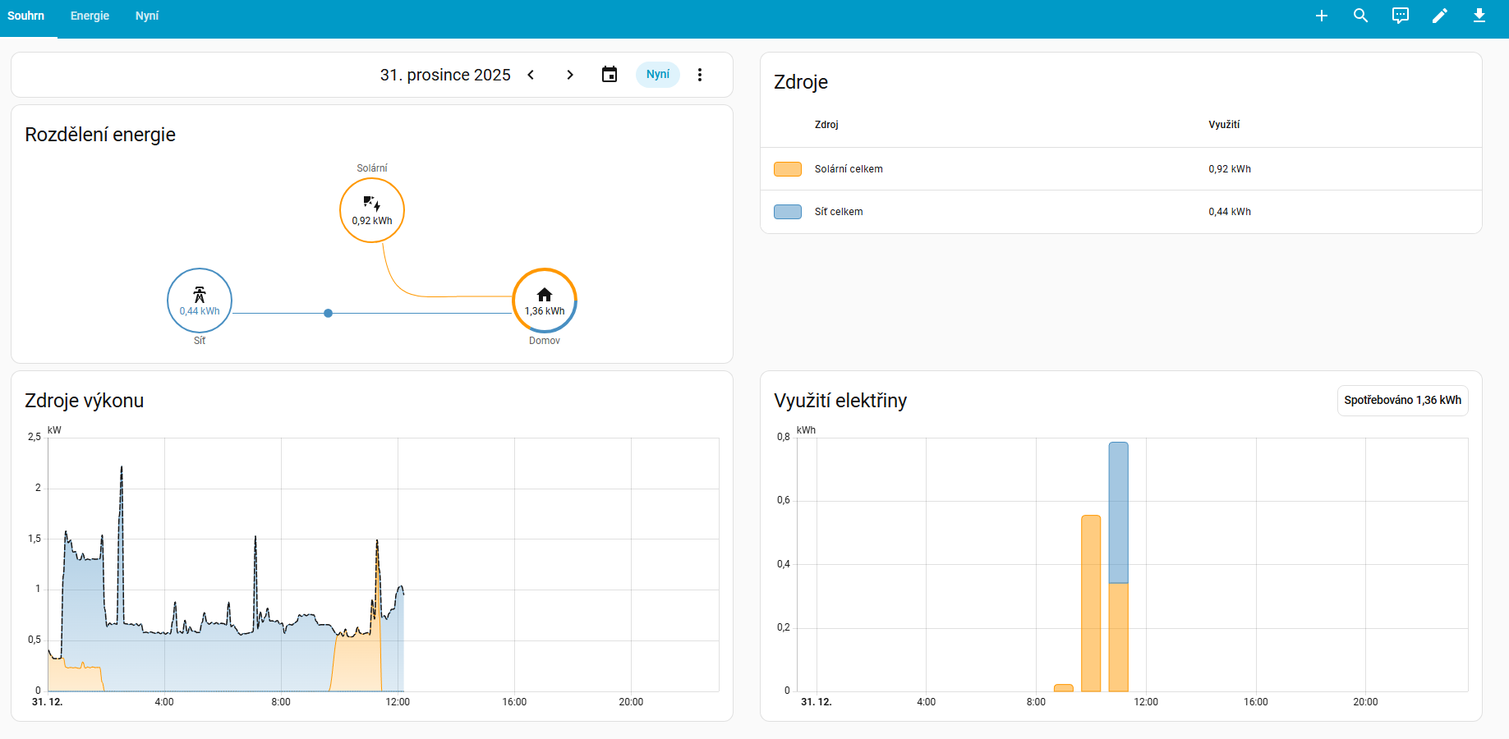The height and width of the screenshot is (739, 1509).
Task: Open the Souhrn tab
Action: click(x=26, y=16)
